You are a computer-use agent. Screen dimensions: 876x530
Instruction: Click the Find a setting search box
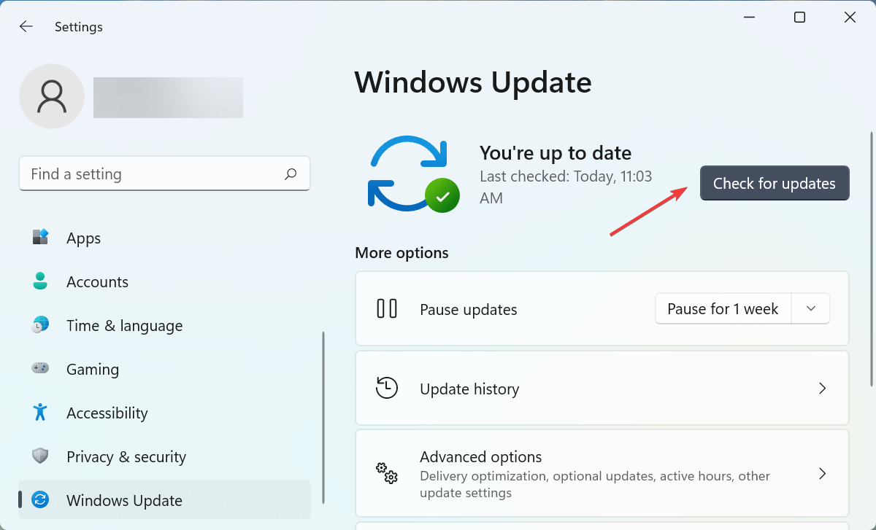click(146, 174)
